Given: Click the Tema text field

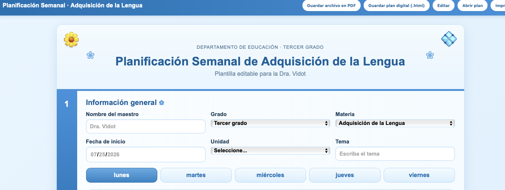Looking at the screenshot, I should 395,154.
